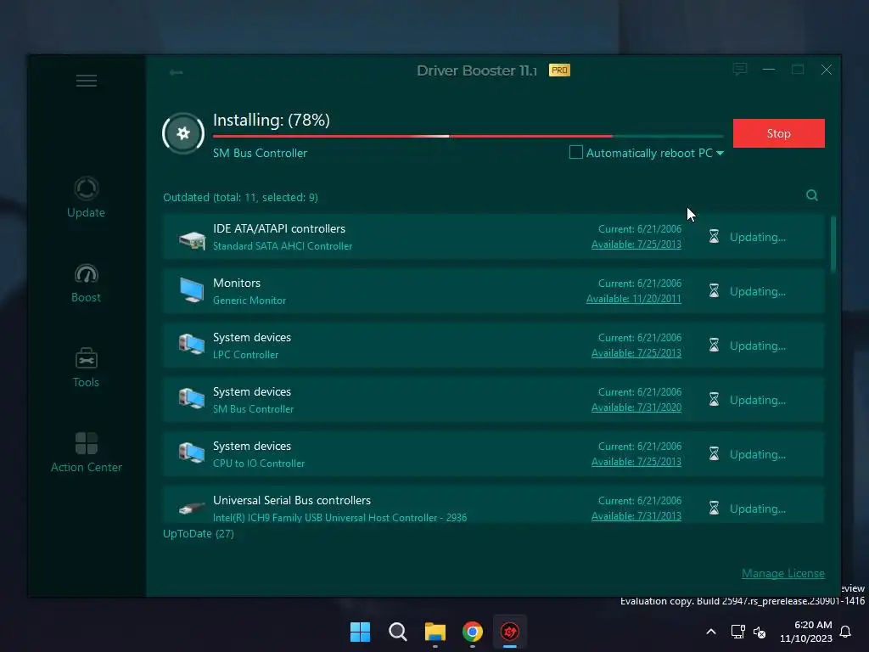Click the installing gear progress icon
Viewport: 869px width, 652px height.
183,133
